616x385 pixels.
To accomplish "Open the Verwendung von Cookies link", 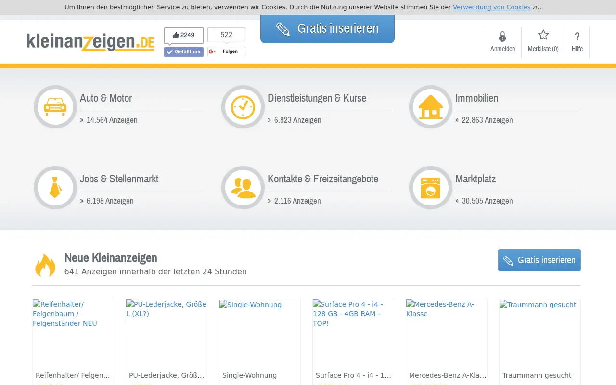I will click(491, 7).
